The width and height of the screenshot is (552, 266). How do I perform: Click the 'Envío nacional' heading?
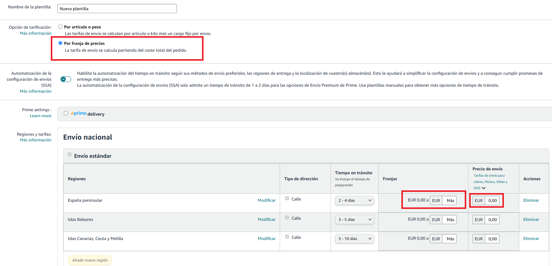point(88,137)
